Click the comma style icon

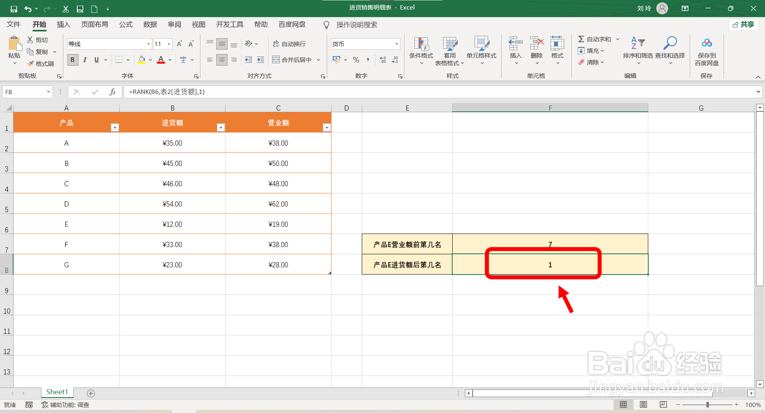(x=368, y=60)
